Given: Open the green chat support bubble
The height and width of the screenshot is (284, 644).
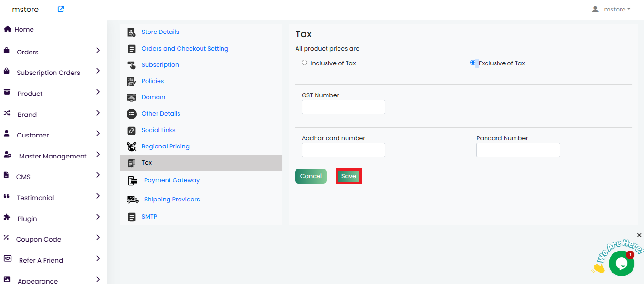Looking at the screenshot, I should click(621, 263).
